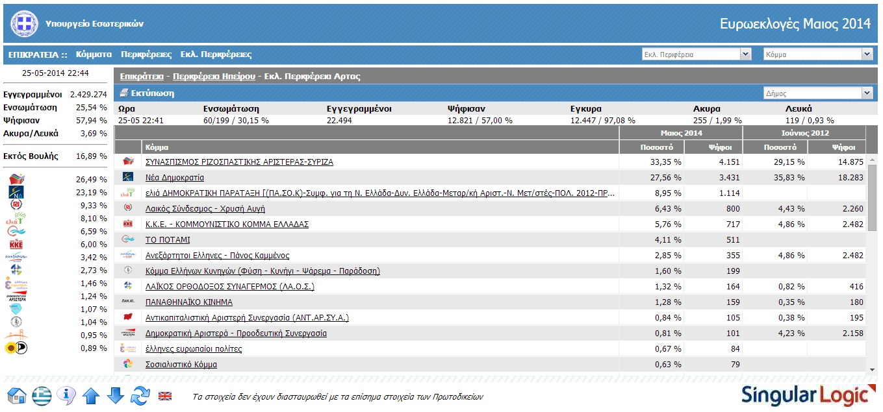Viewport: 883px width, 412px height.
Task: Click the Περιφέρεια Ηπείρου breadcrumb link
Action: click(x=214, y=77)
